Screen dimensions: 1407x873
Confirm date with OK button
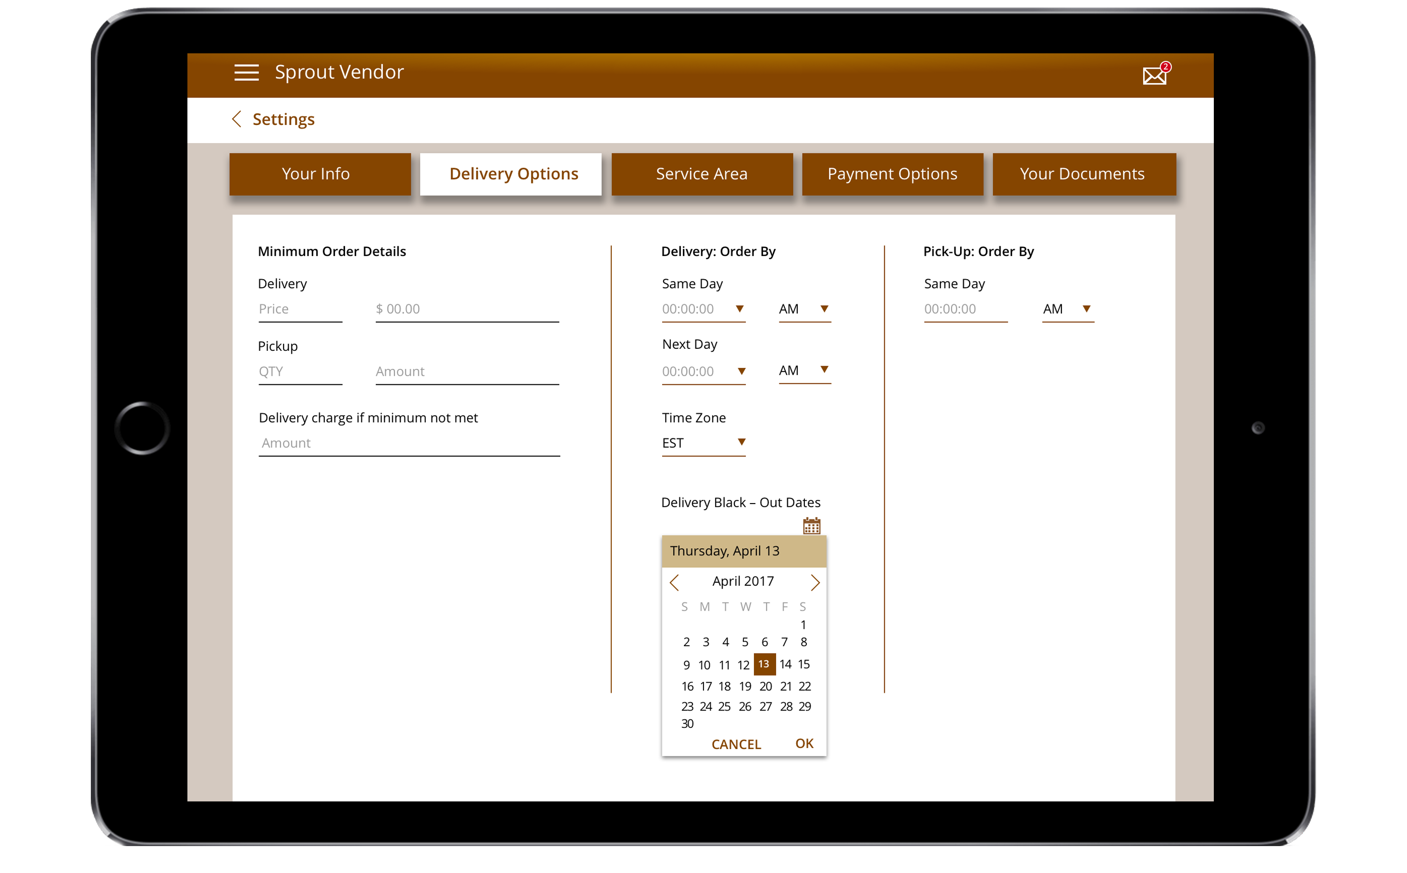click(x=803, y=743)
